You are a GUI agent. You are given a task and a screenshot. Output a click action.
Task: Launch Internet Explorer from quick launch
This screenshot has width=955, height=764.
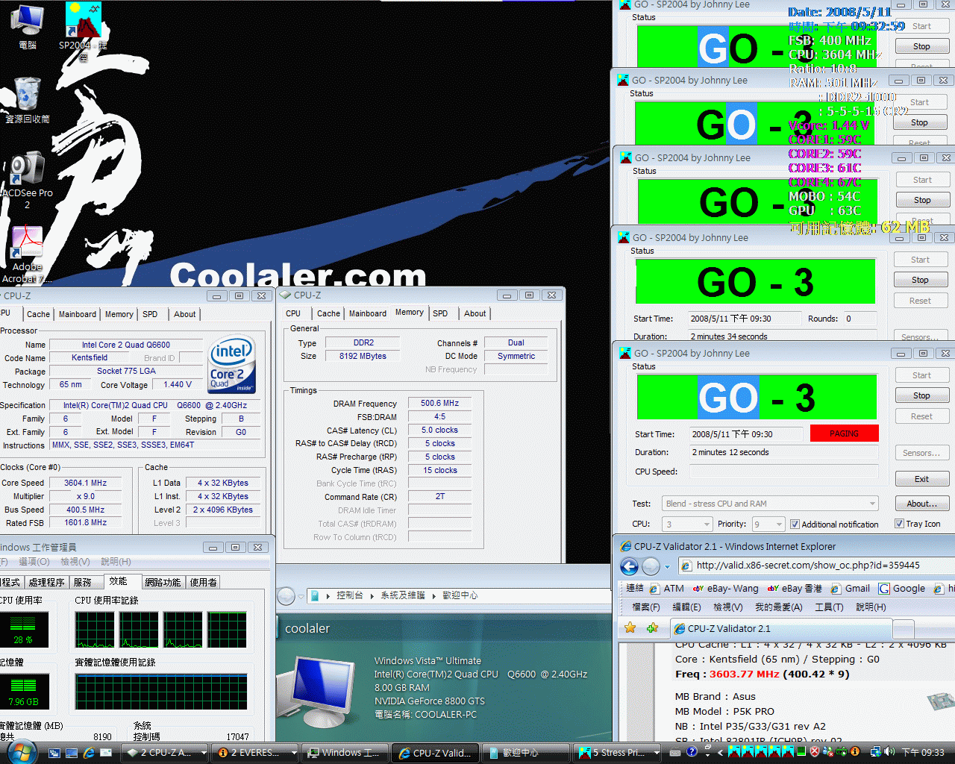[x=89, y=753]
